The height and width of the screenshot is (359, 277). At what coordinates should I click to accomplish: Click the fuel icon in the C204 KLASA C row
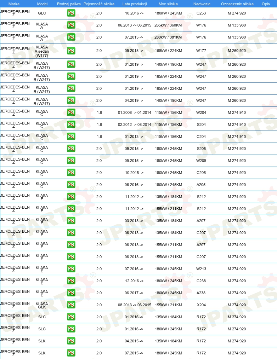pyautogui.click(x=71, y=137)
